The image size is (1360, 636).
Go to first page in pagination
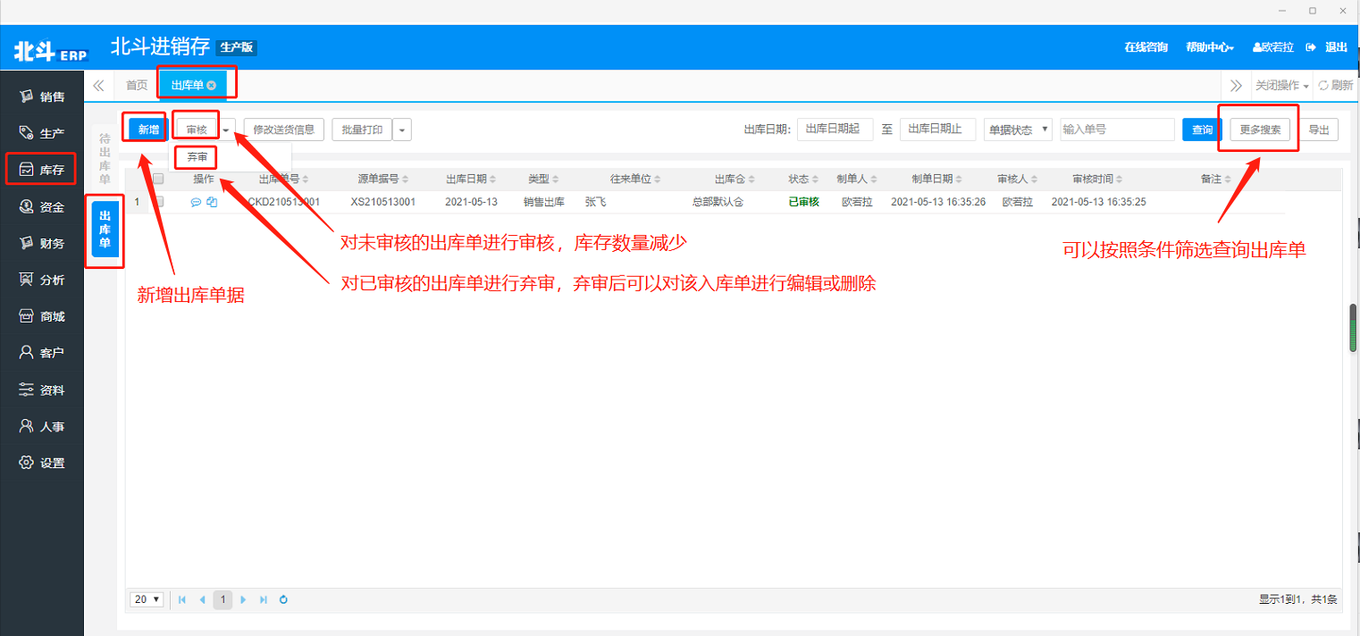[182, 599]
